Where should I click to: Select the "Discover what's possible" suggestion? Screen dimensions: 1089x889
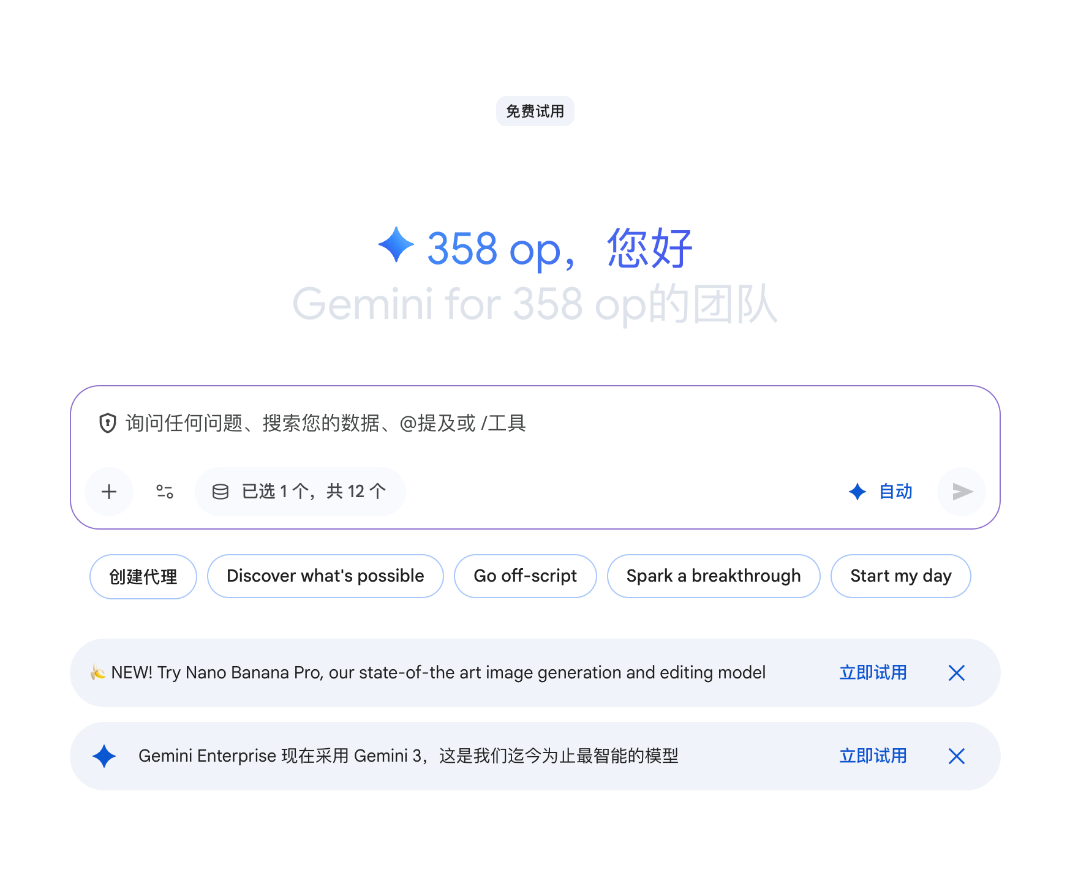325,576
